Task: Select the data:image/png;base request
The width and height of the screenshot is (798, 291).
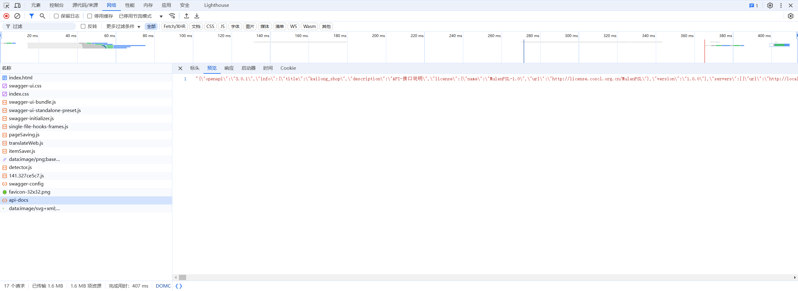Action: click(86, 159)
